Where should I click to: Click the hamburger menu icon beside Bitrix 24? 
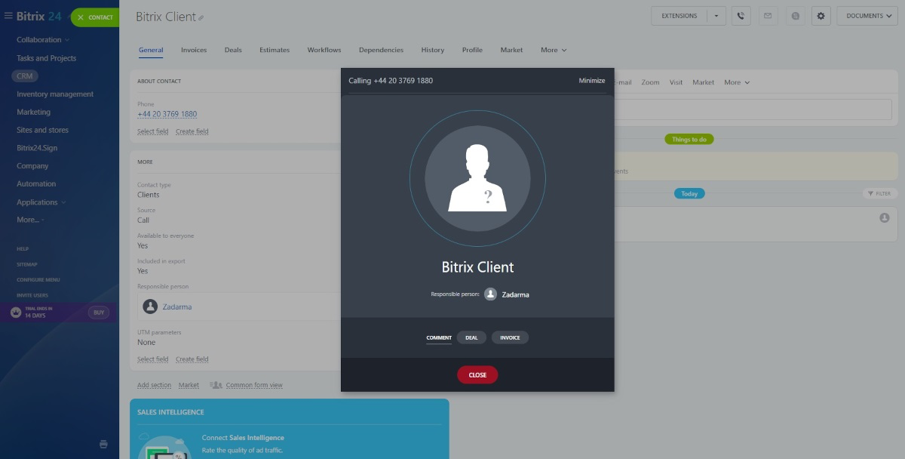coord(8,16)
